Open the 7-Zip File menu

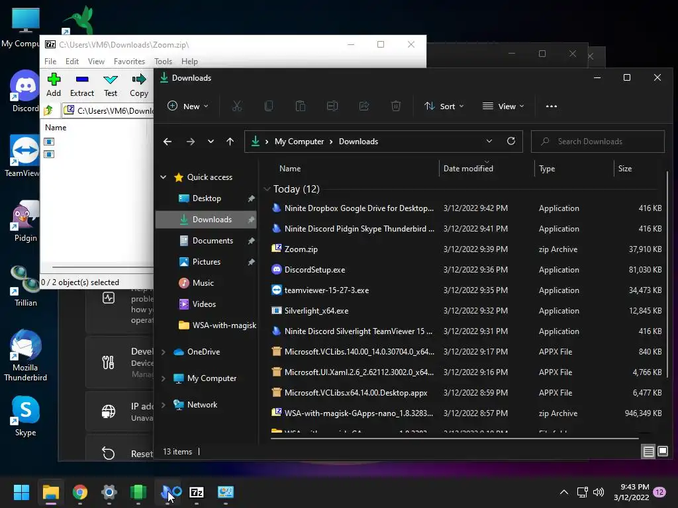pyautogui.click(x=50, y=62)
